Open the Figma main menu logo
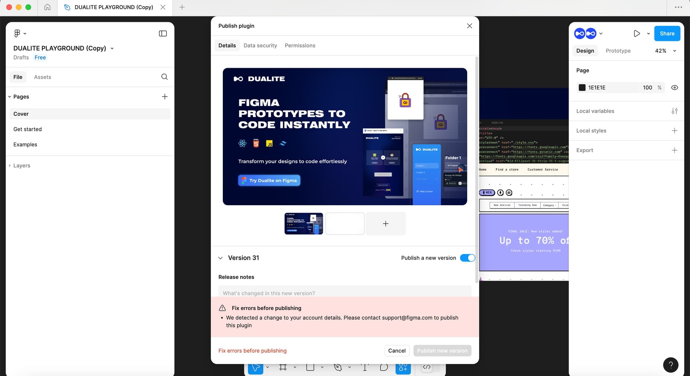 click(x=17, y=33)
